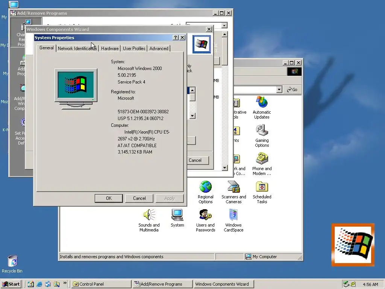Switch to the Hardware tab
This screenshot has width=385, height=289.
click(x=110, y=49)
